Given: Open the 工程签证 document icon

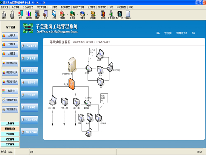Looking at the screenshot, I should [x=128, y=14].
